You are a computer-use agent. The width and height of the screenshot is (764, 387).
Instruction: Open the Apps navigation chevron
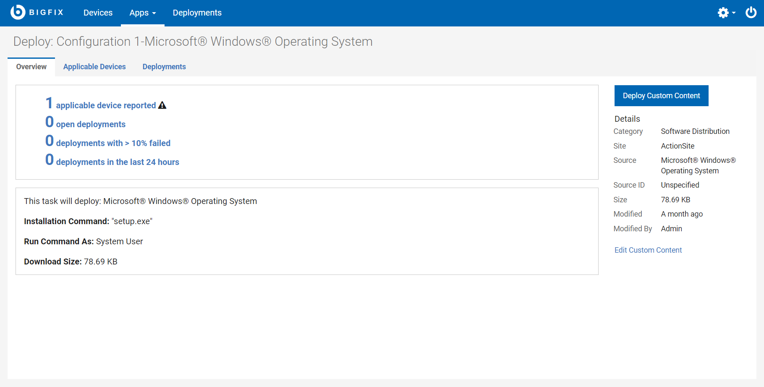155,14
